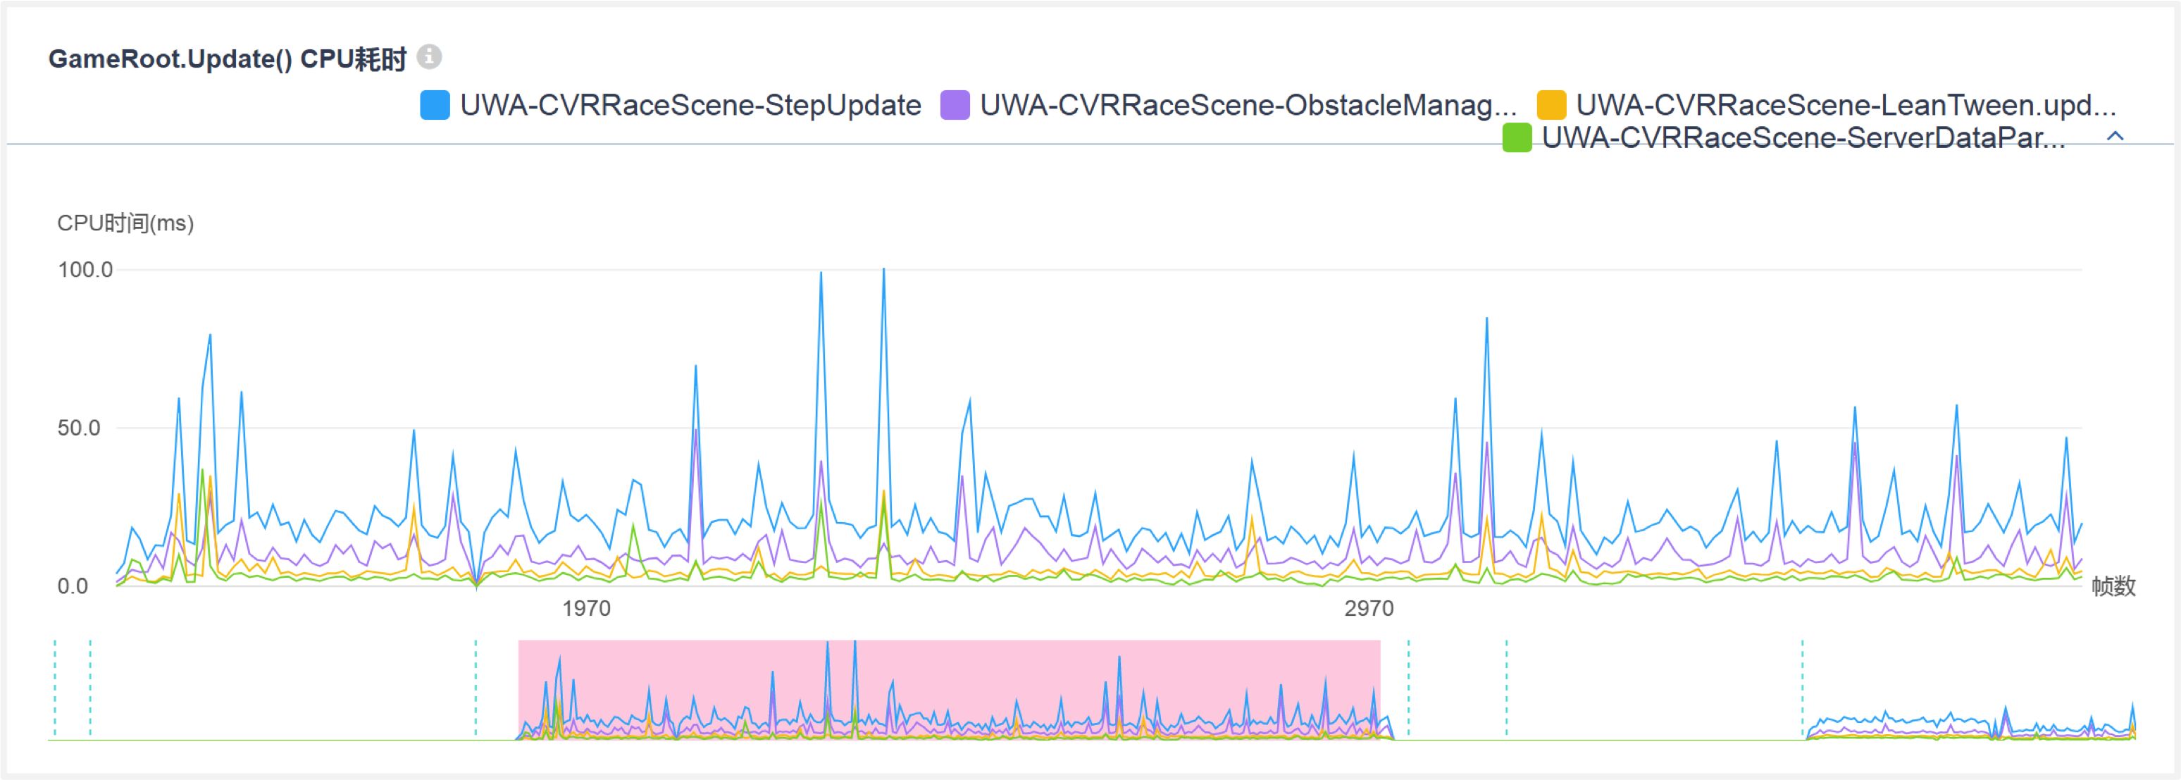Click the info icon beside CPU耗时 title
The image size is (2181, 780).
429,57
